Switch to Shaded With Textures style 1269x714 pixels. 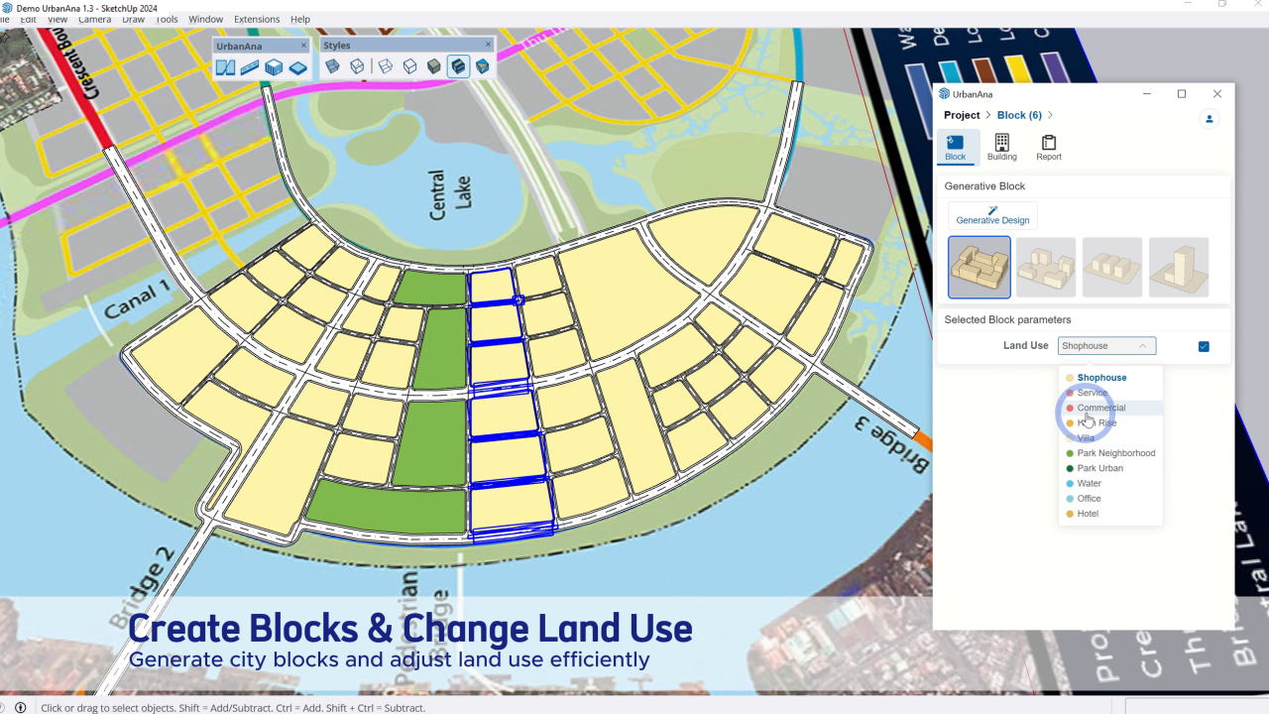coord(458,66)
